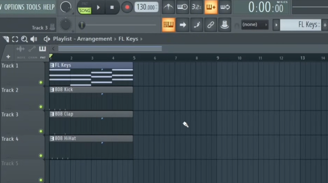The image size is (328, 183).
Task: Open the playlist options cursor icon
Action: click(x=6, y=39)
